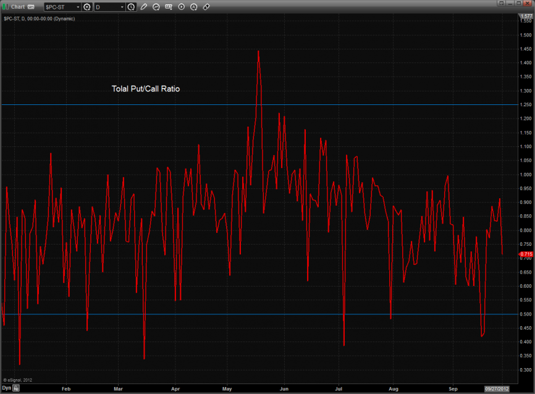The image size is (535, 394).
Task: Select the pencil drawing tool
Action: pyautogui.click(x=144, y=7)
